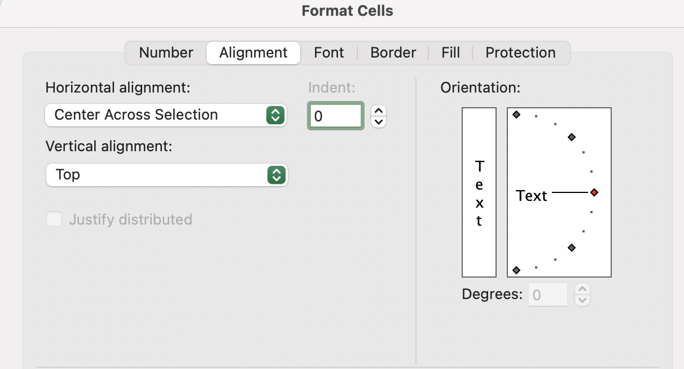Click the Indent value field
The image size is (684, 369).
[335, 116]
